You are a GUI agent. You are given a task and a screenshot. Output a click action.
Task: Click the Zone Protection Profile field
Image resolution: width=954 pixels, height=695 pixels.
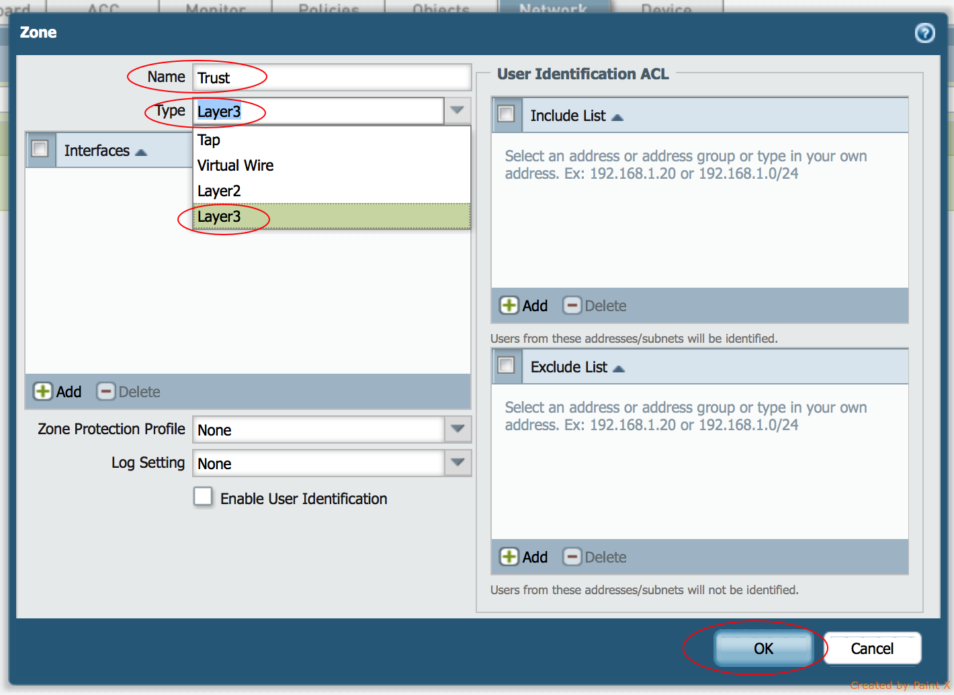(x=318, y=430)
